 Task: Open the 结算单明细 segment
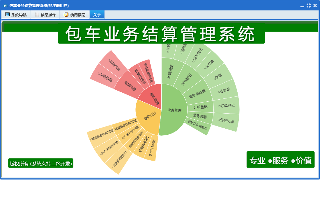[x=144, y=145]
